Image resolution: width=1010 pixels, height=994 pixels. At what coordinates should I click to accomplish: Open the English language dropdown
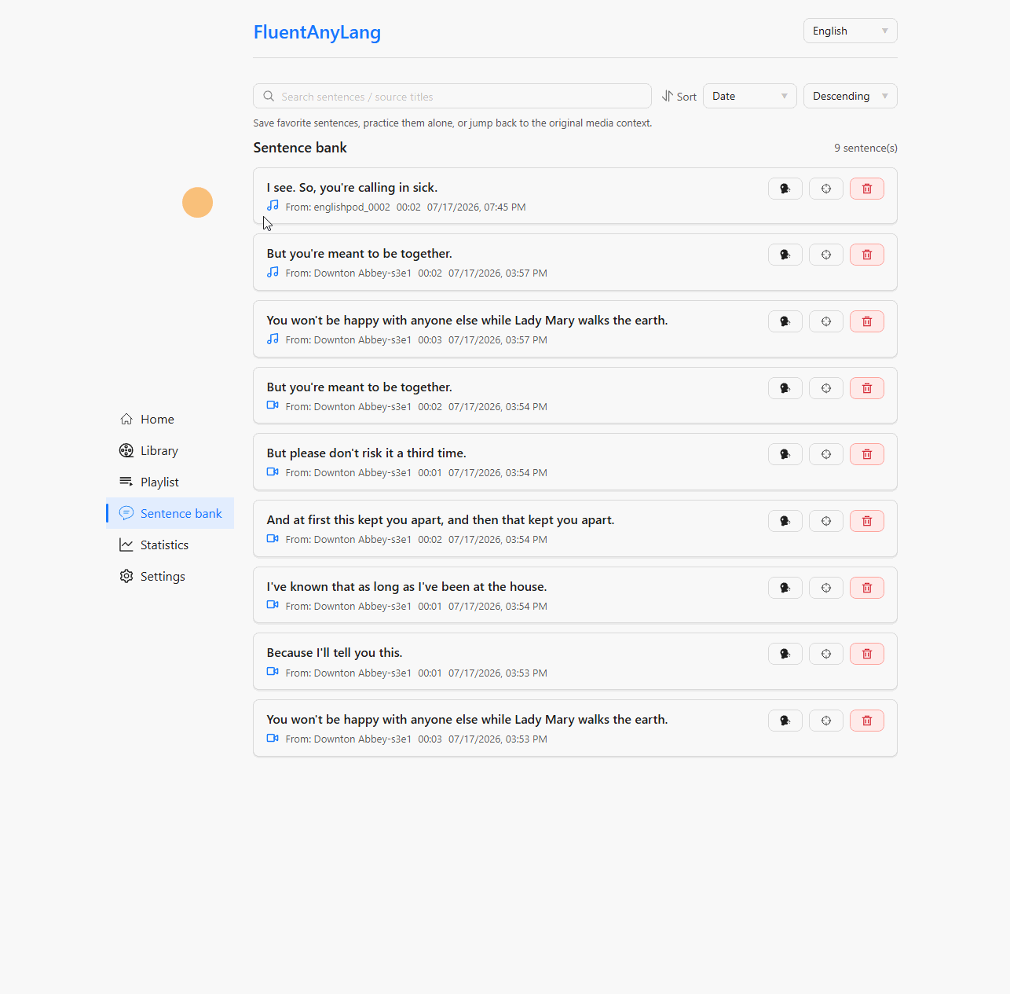click(x=851, y=31)
